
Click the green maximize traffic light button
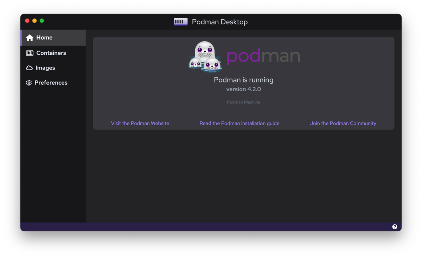click(41, 21)
